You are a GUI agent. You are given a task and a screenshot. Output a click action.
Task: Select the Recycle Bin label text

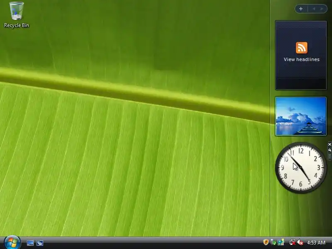17,25
